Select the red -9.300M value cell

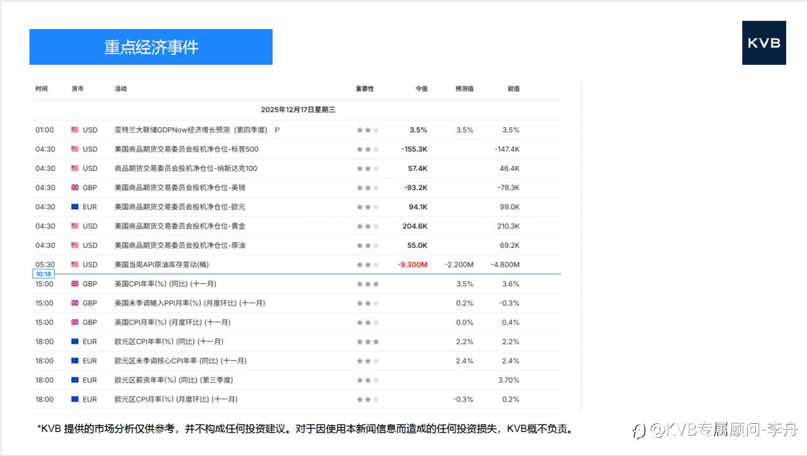point(412,264)
